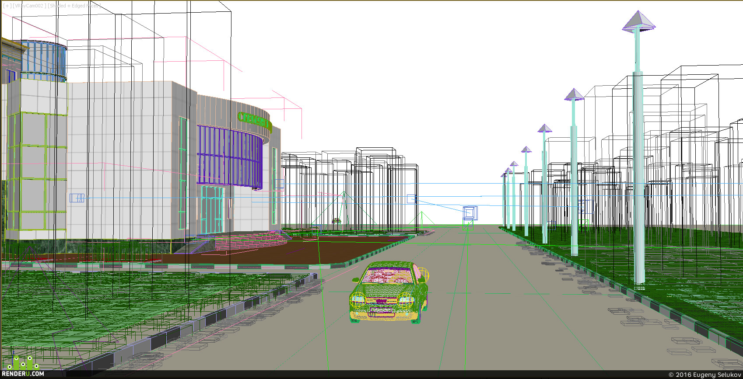
Task: Click the RENDERU.COM logo
Action: [23, 374]
